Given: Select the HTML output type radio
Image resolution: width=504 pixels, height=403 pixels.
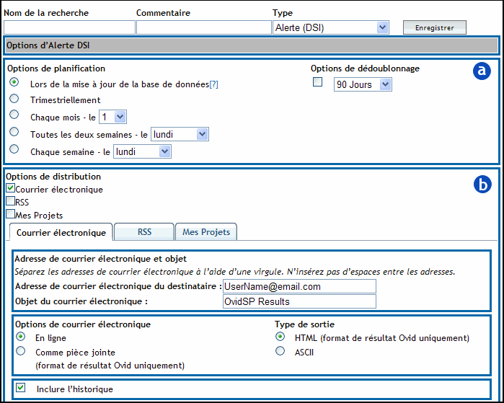Looking at the screenshot, I should pos(280,337).
